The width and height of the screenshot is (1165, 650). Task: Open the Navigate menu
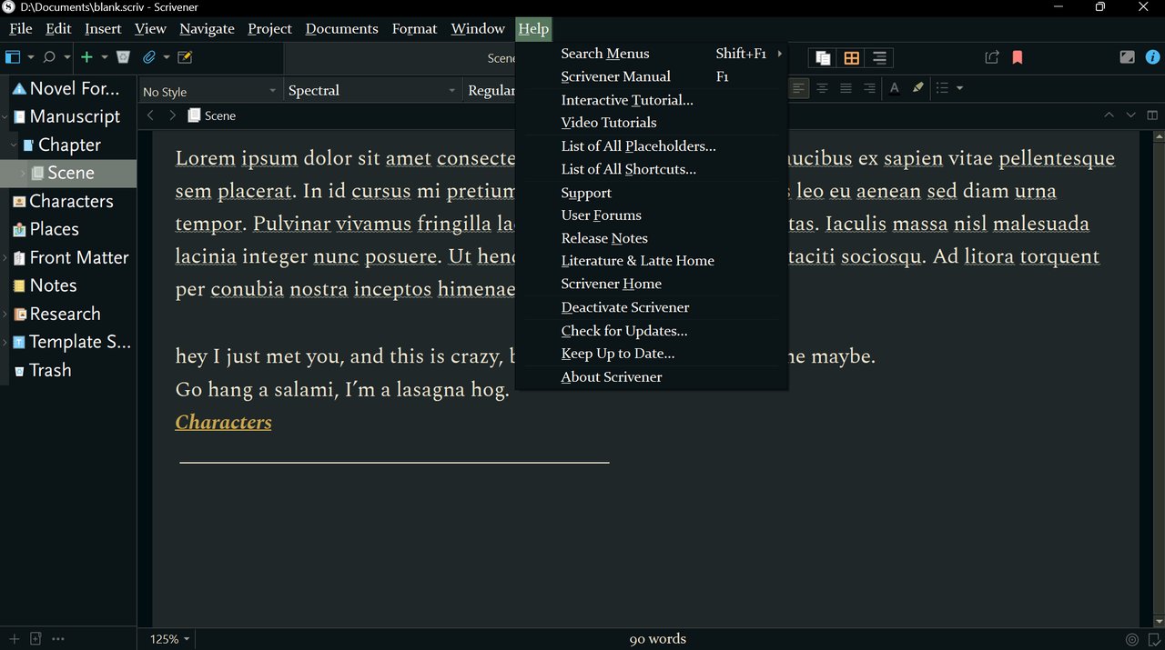[207, 28]
